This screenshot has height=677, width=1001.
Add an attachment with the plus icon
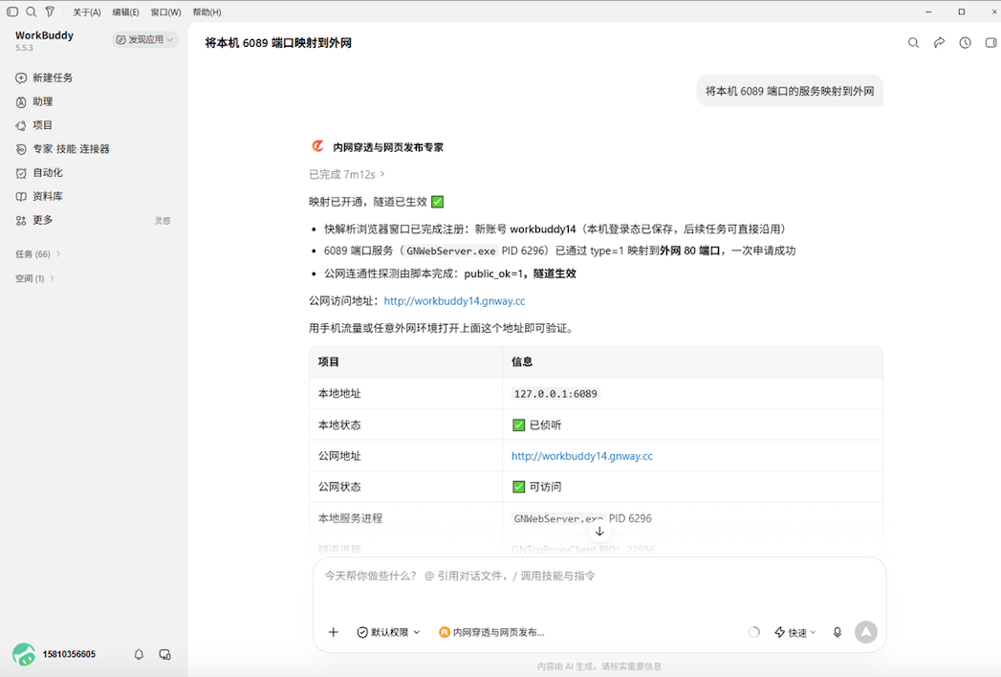click(x=334, y=632)
